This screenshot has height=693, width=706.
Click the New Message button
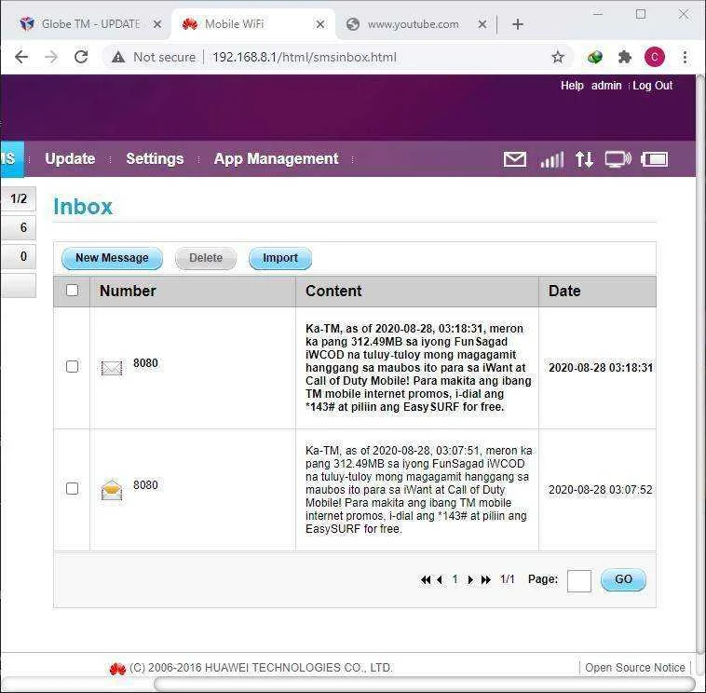tap(112, 258)
